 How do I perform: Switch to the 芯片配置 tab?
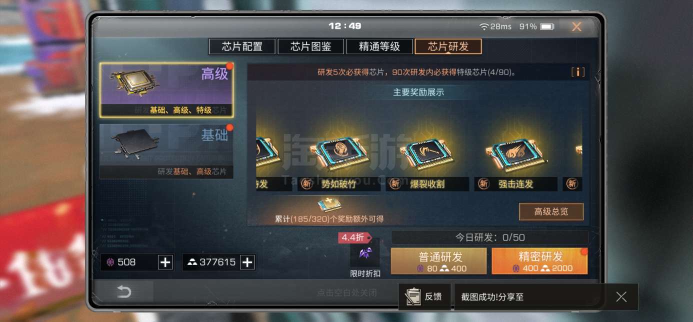tap(242, 46)
